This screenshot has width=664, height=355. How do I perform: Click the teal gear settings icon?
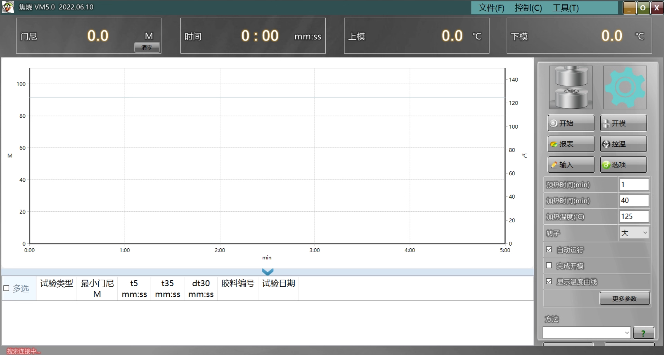pos(625,88)
